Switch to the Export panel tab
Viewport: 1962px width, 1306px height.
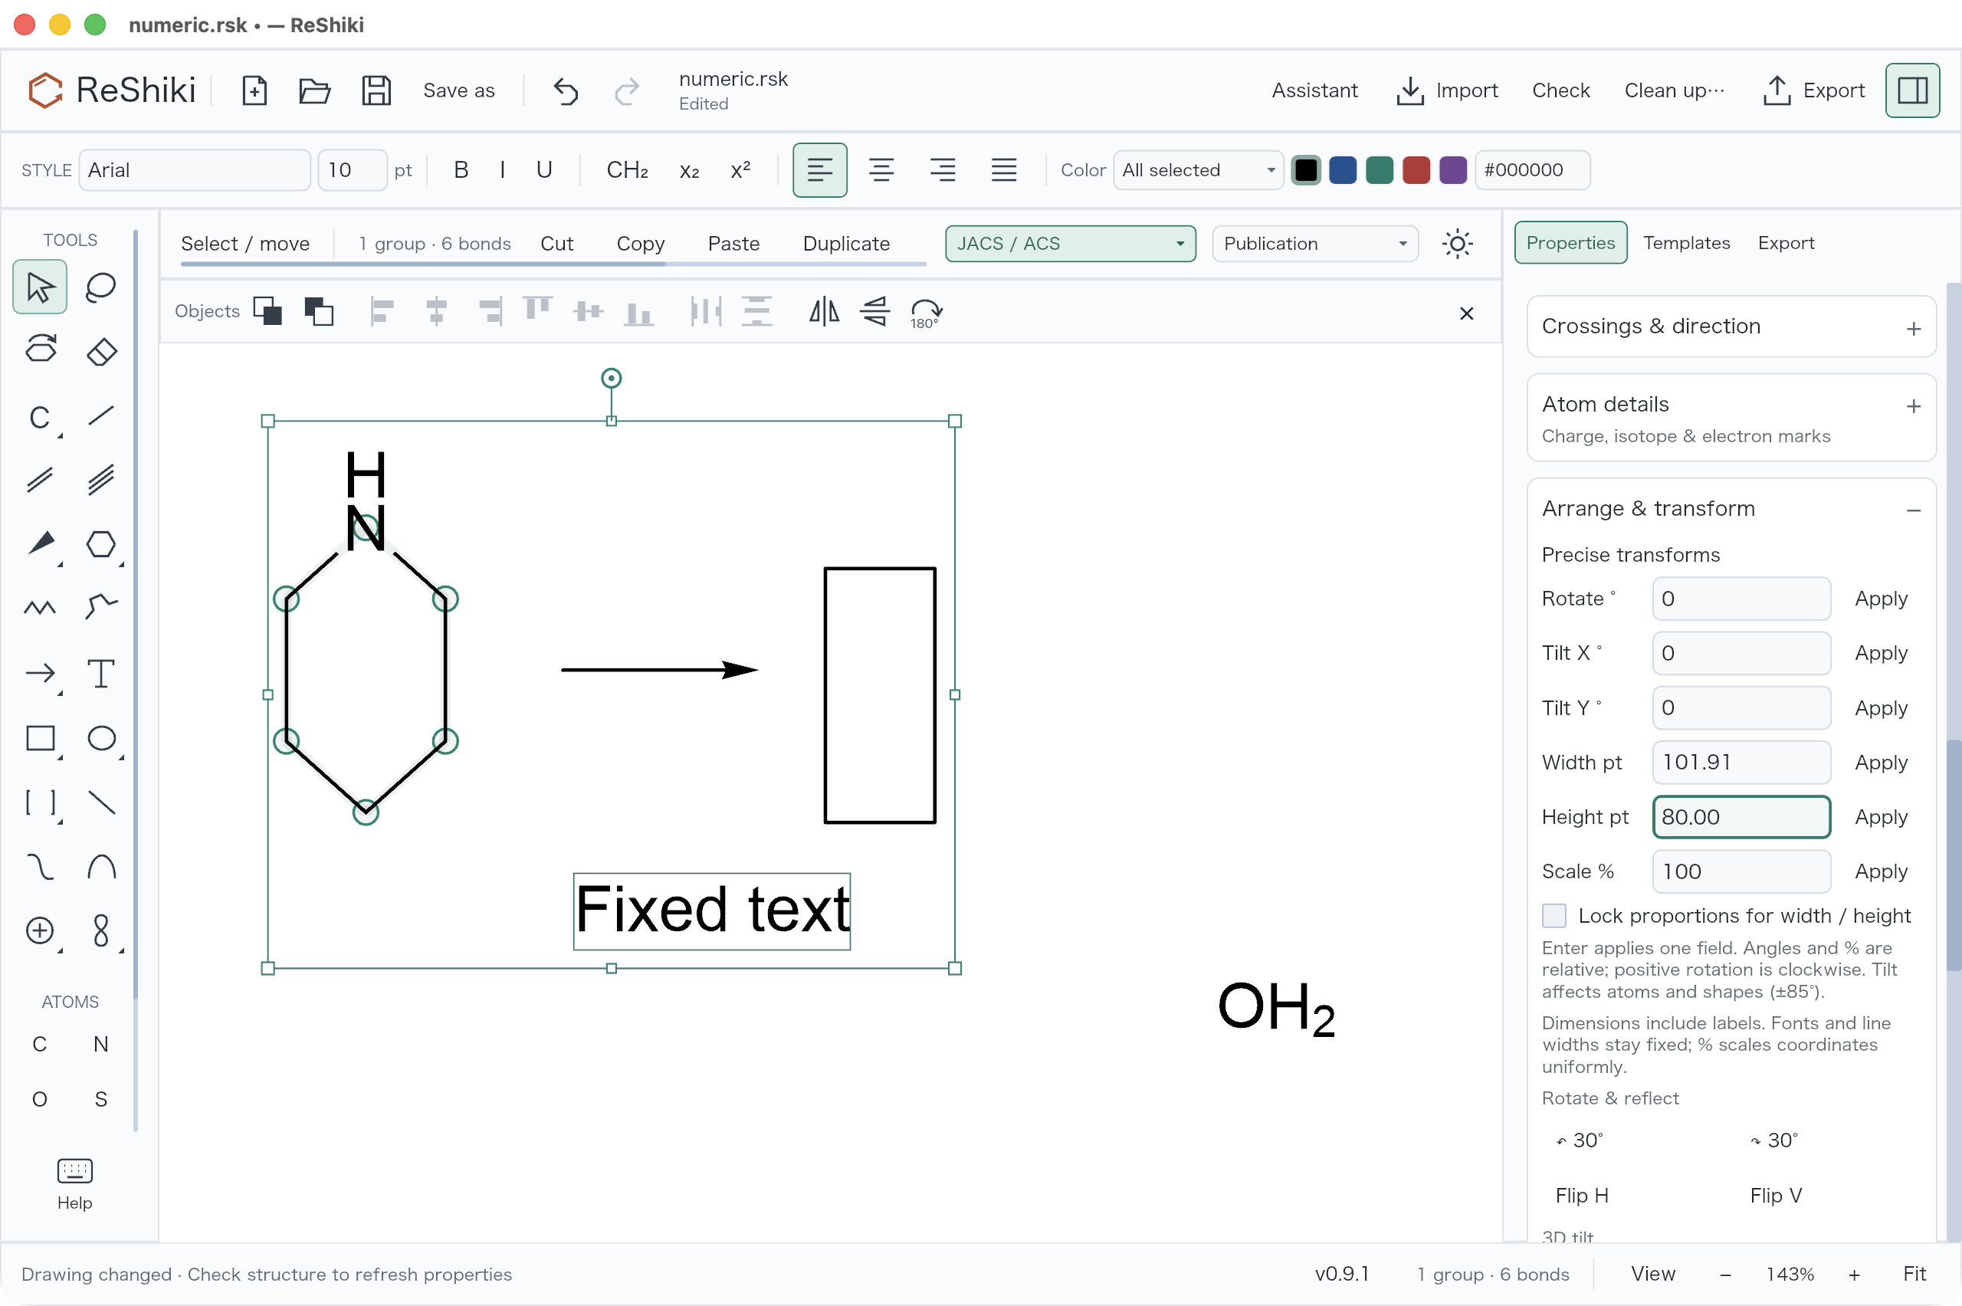[x=1786, y=243]
